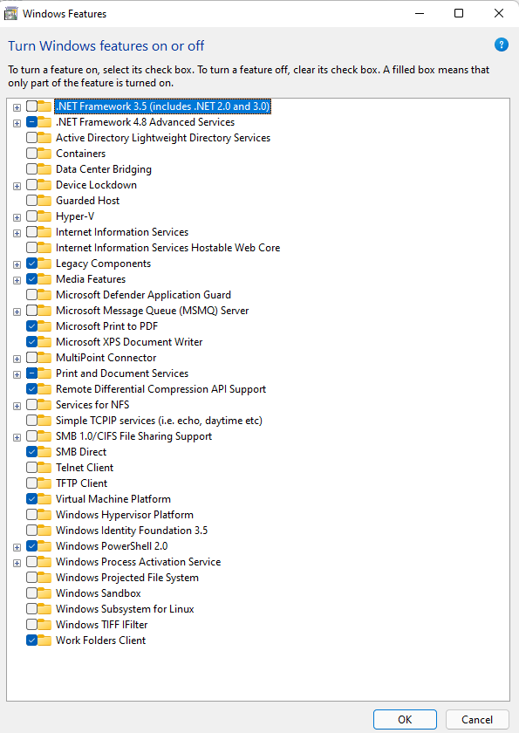Enable the Containers feature checkbox

[31, 154]
